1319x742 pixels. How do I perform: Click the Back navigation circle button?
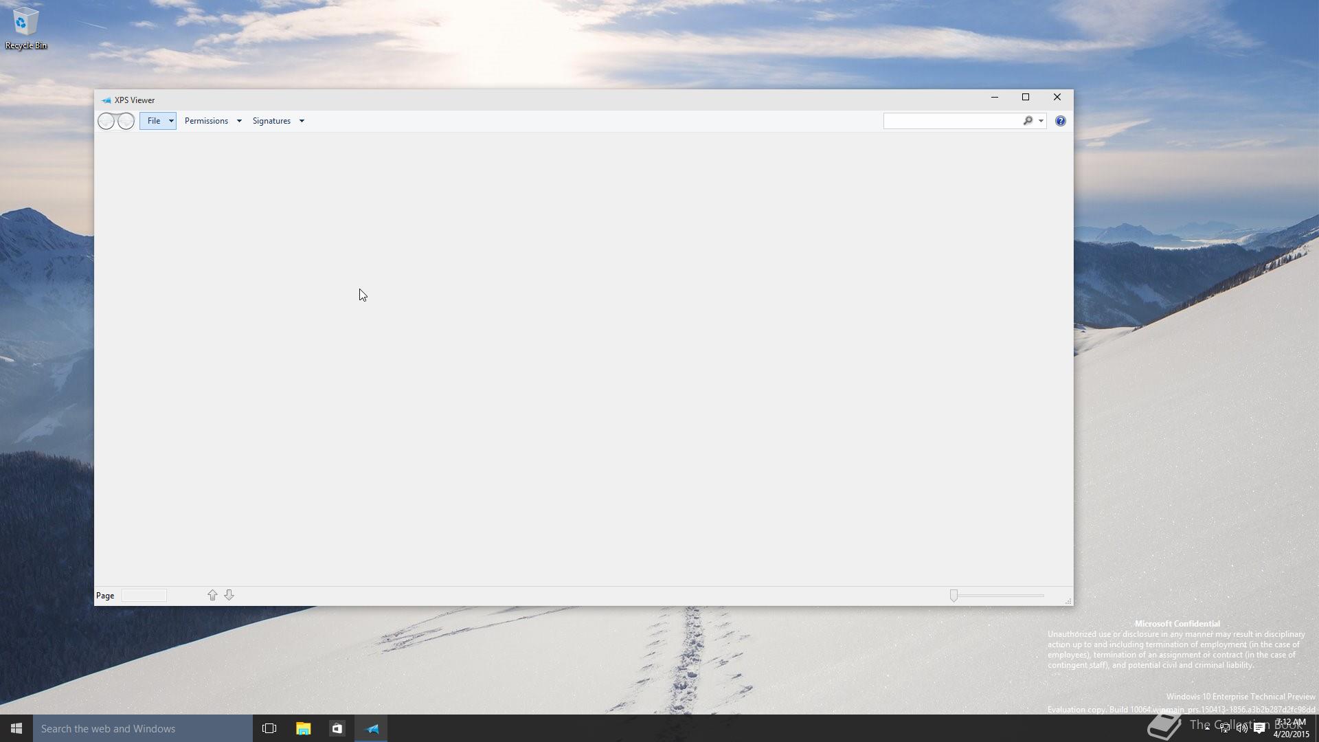(106, 121)
